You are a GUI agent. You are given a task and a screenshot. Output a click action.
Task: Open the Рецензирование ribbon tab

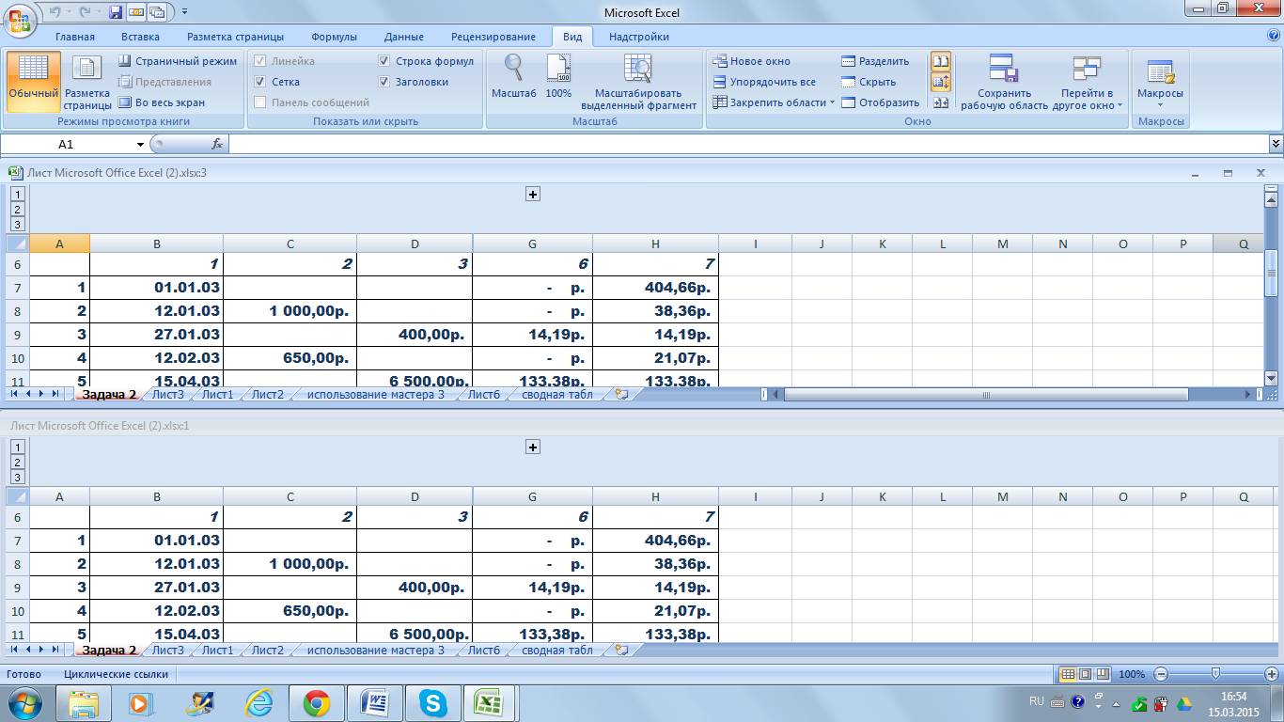[493, 37]
